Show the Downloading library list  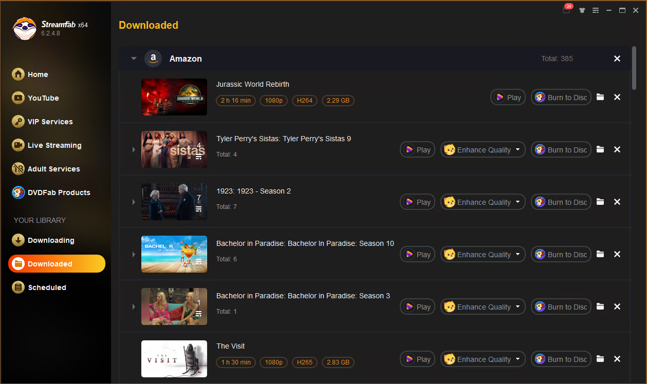[x=43, y=240]
